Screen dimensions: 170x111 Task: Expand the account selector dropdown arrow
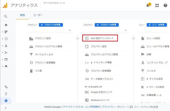(x=70, y=30)
